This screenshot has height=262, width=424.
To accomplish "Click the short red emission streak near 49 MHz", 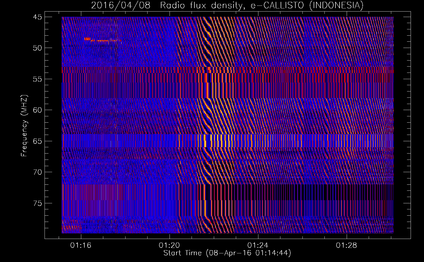I will click(x=103, y=40).
